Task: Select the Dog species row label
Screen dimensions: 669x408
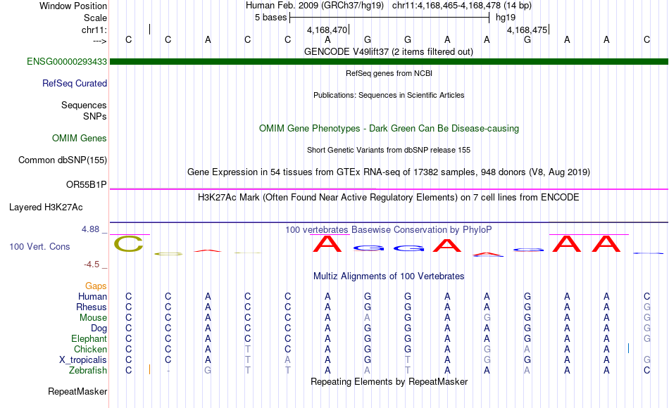Action: click(x=99, y=328)
